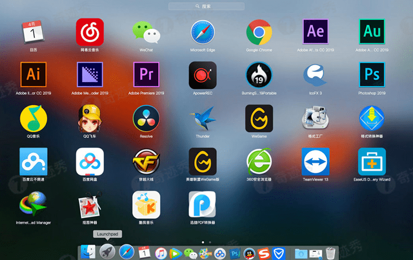
Task: Launch Adobe Audition CC 2019
Action: (372, 32)
